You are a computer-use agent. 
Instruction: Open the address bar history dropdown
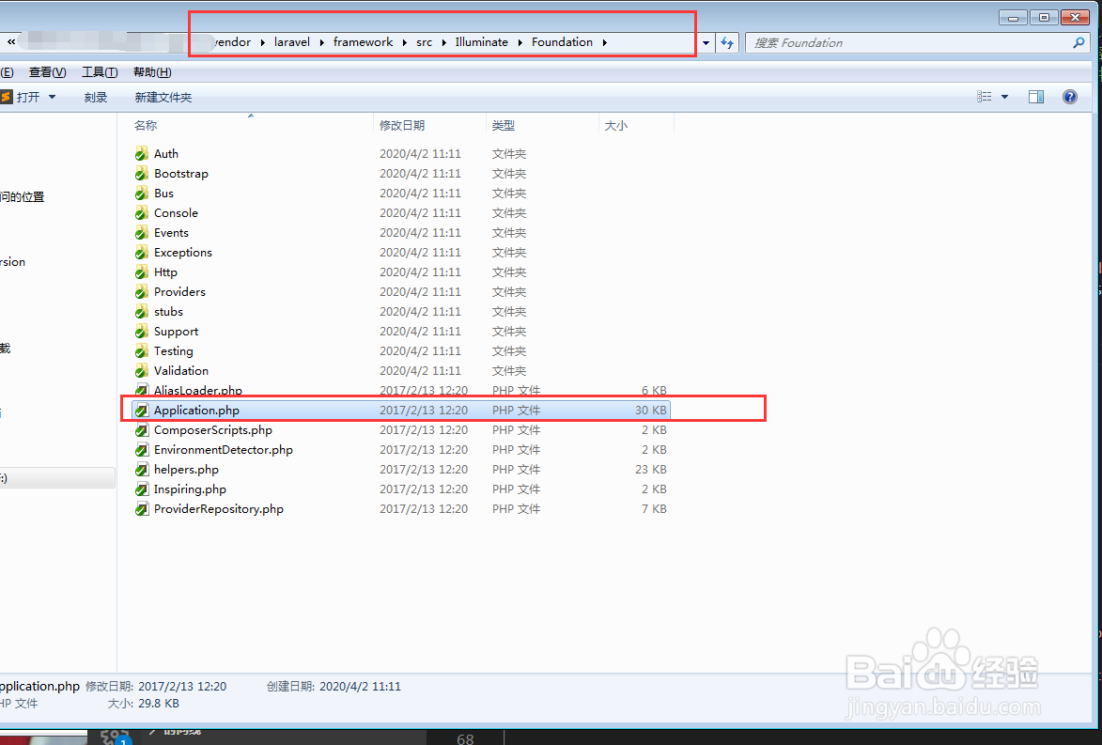(x=706, y=43)
